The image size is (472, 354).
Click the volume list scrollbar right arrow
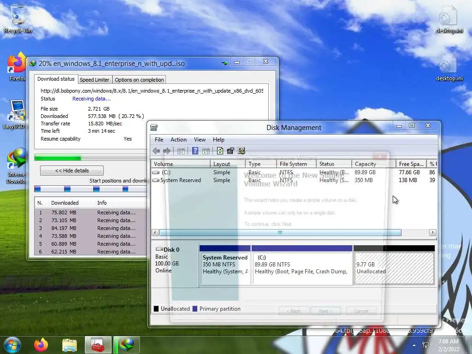pos(432,233)
